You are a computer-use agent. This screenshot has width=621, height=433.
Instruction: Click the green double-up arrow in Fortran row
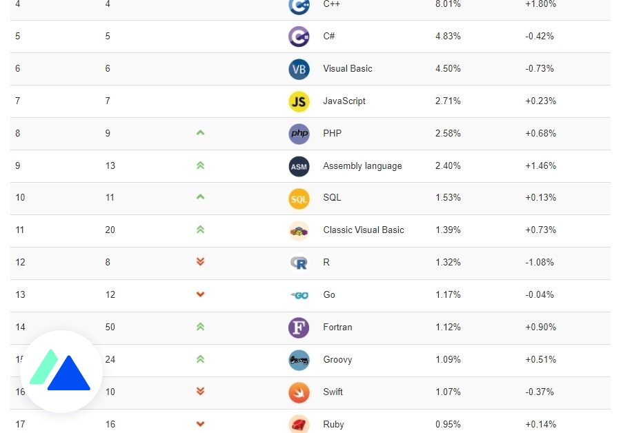coord(200,327)
